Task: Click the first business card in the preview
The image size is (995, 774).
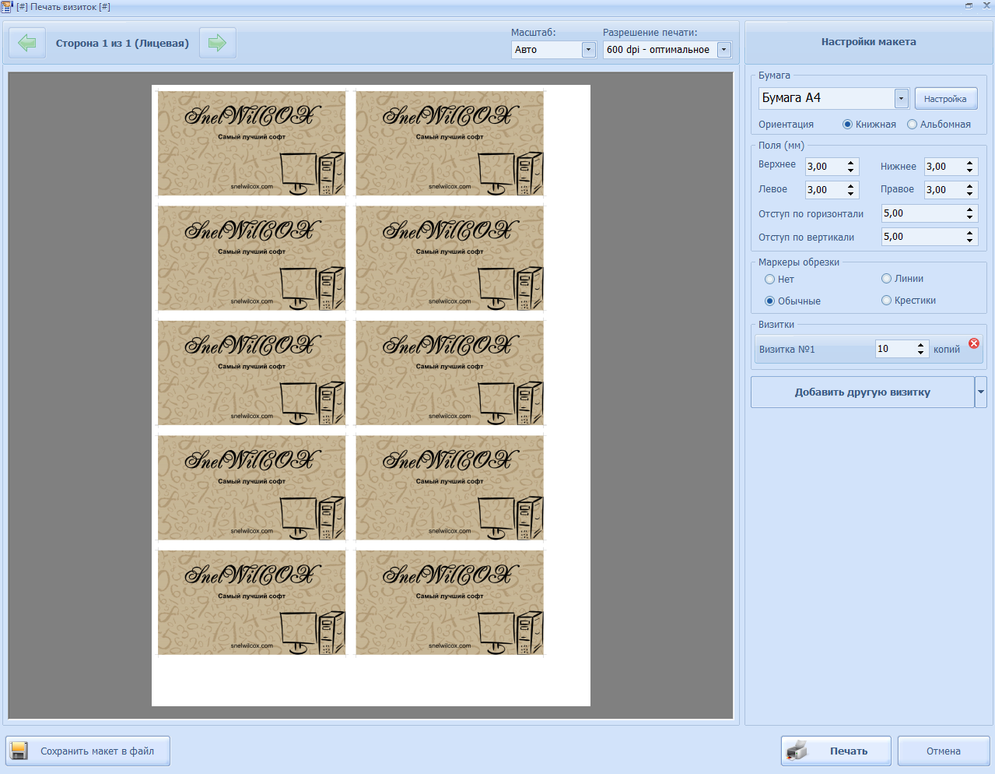Action: [251, 143]
